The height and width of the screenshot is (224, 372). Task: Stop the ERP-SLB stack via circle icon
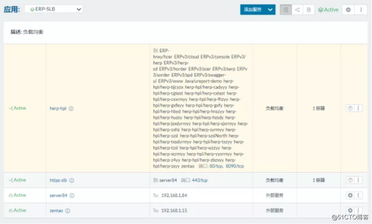[348, 10]
